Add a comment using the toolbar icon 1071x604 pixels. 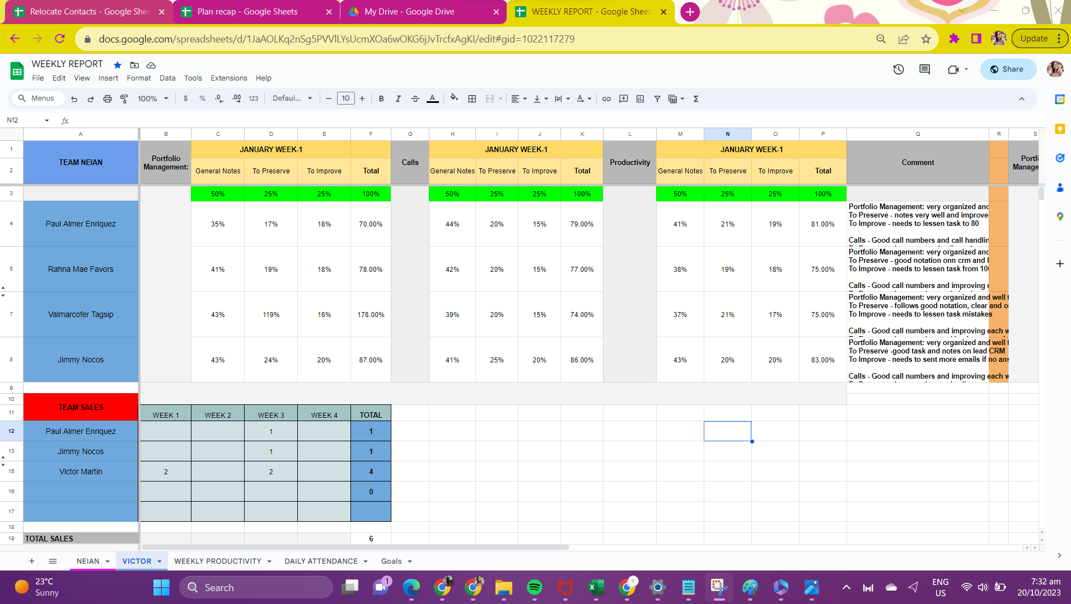click(623, 98)
